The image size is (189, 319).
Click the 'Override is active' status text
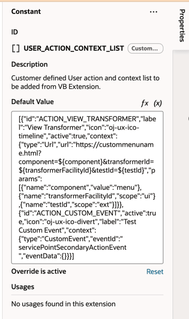point(39,272)
